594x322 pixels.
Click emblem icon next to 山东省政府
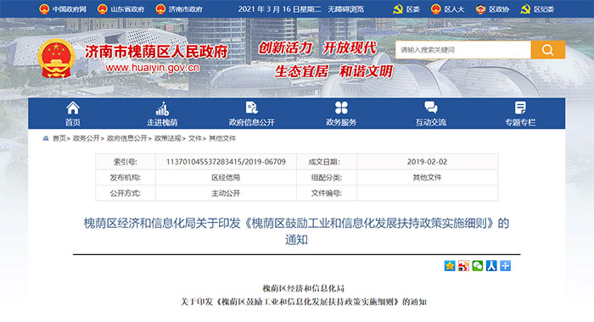click(103, 9)
